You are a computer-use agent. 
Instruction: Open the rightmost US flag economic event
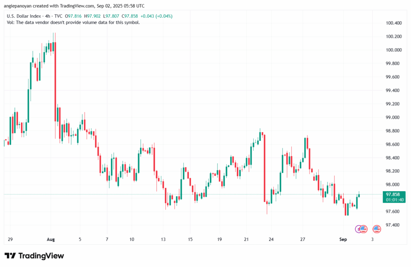[376, 229]
